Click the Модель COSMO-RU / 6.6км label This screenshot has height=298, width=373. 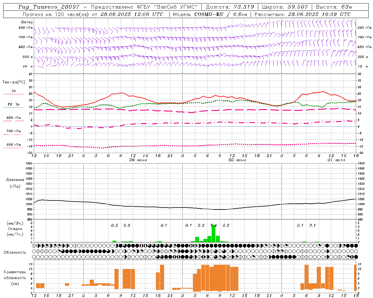click(x=210, y=14)
